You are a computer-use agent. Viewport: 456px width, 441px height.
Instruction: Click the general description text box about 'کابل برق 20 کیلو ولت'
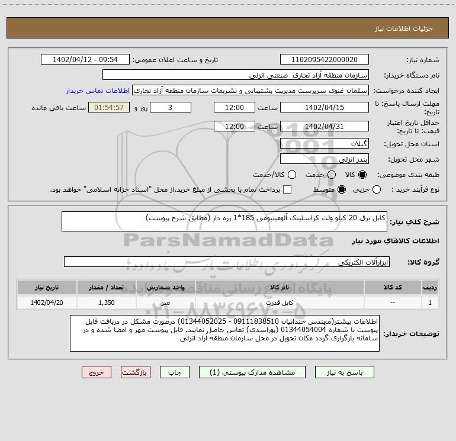click(x=224, y=221)
